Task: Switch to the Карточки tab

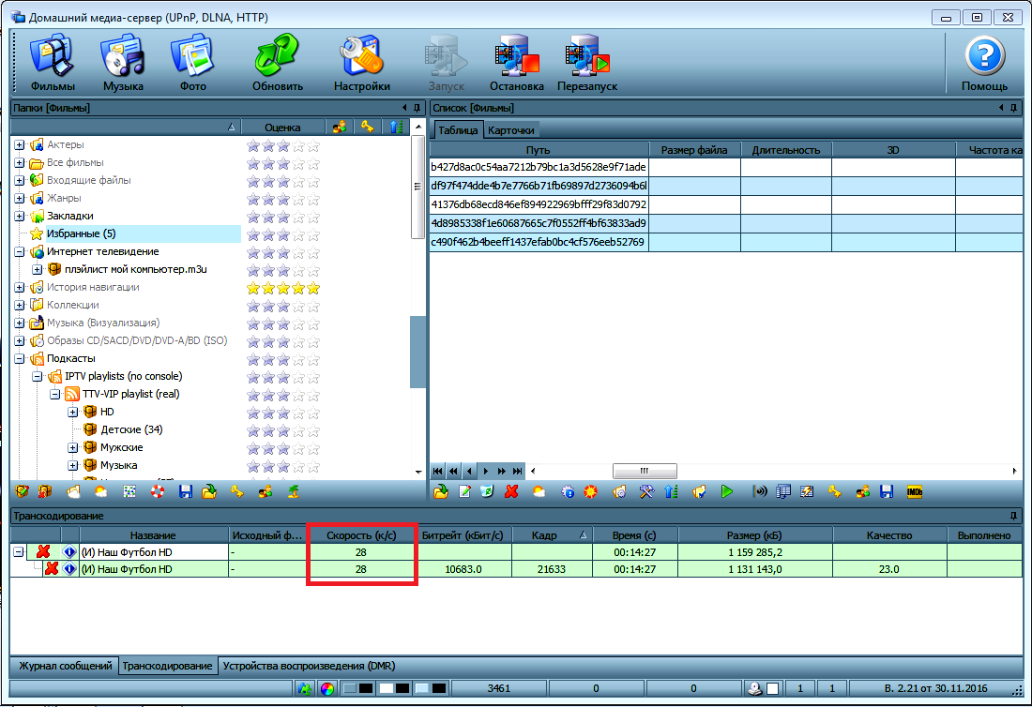Action: click(x=511, y=130)
